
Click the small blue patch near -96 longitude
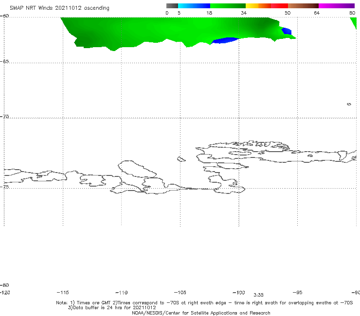click(x=287, y=31)
